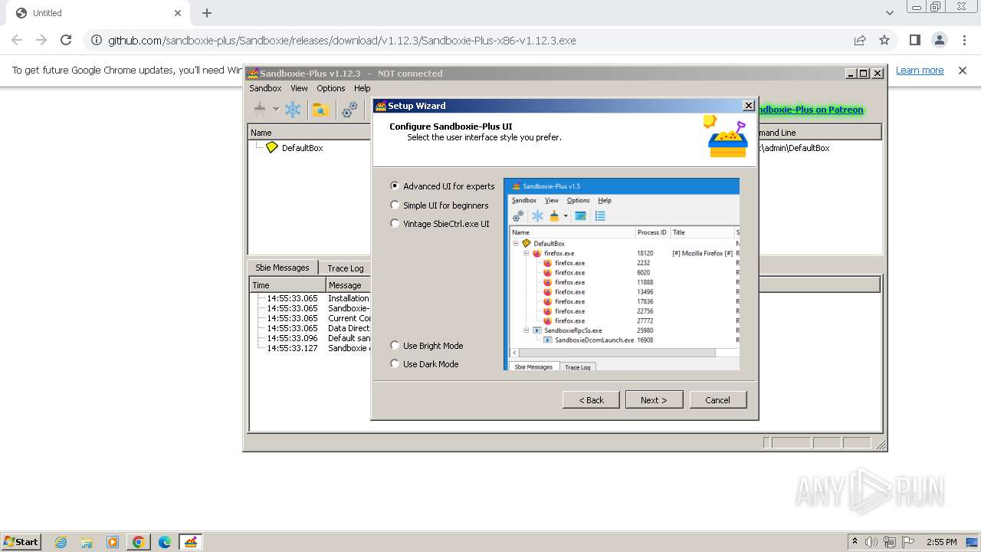Select the DefaultBox tree row
The height and width of the screenshot is (552, 981).
pyautogui.click(x=302, y=147)
